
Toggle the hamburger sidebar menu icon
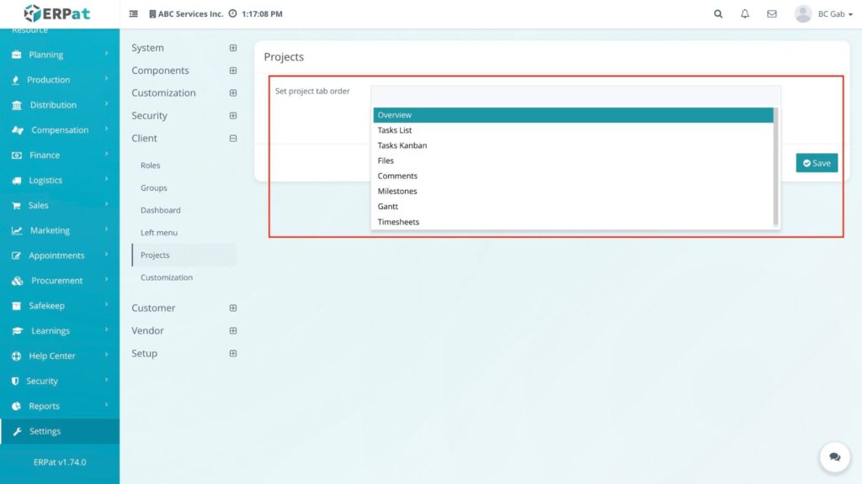tap(134, 14)
